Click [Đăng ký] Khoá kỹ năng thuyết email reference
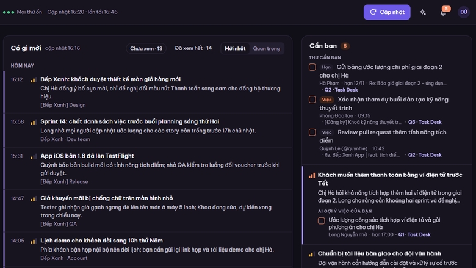Image resolution: width=476 pixels, height=268 pixels. coord(363,122)
